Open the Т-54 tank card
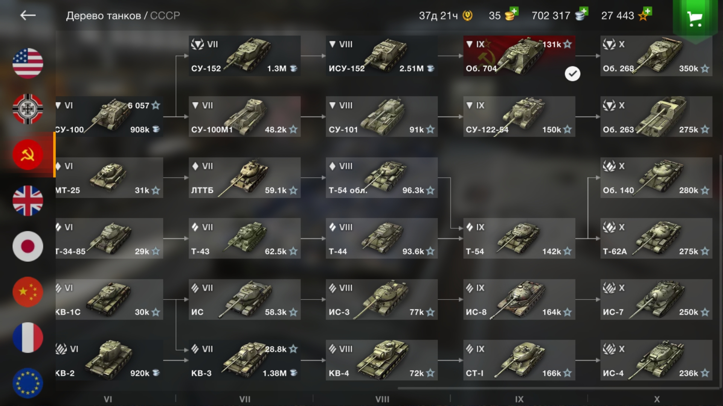Image resolution: width=723 pixels, height=406 pixels. click(x=519, y=238)
